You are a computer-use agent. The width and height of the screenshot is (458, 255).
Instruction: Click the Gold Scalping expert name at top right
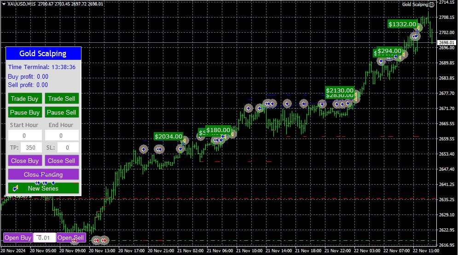[x=415, y=5]
